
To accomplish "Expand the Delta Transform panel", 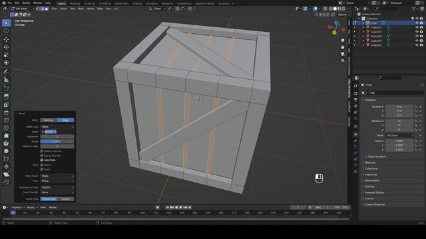I will point(376,157).
